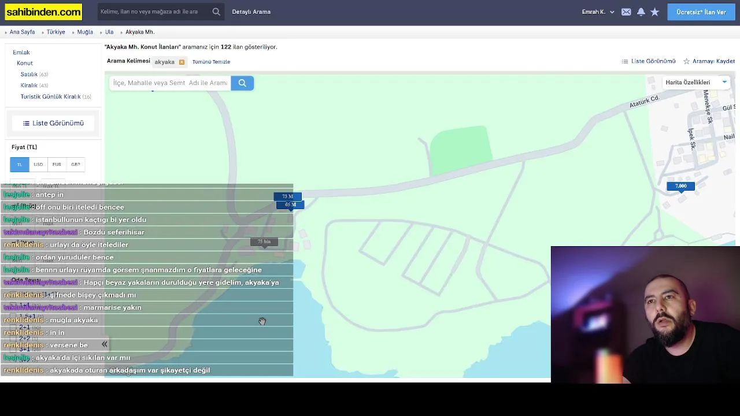740x416 pixels.
Task: Go to Türkiye breadcrumb
Action: click(56, 32)
